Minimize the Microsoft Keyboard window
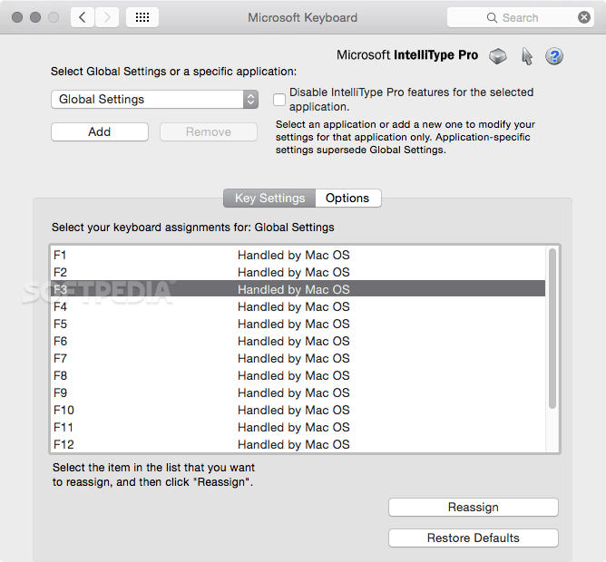This screenshot has height=562, width=606. coord(35,17)
